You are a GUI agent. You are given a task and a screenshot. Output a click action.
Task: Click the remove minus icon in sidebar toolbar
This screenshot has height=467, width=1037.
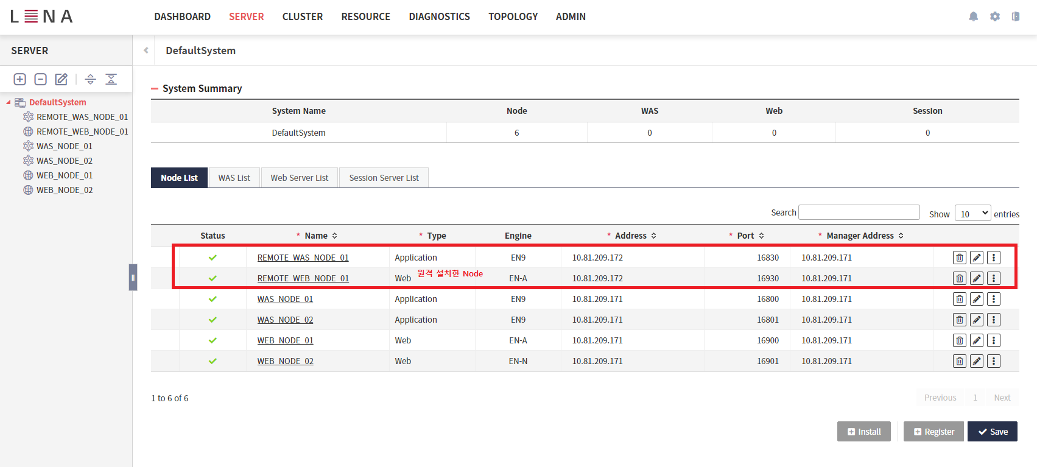pyautogui.click(x=41, y=79)
